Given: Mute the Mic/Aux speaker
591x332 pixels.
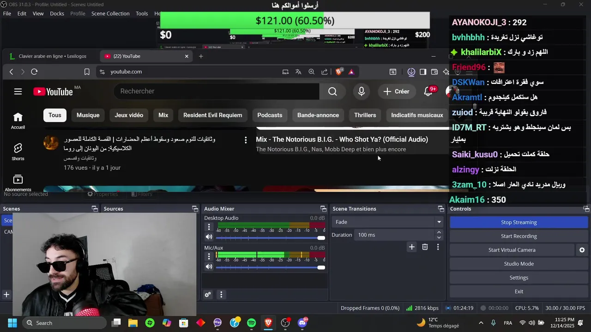Looking at the screenshot, I should click(209, 267).
